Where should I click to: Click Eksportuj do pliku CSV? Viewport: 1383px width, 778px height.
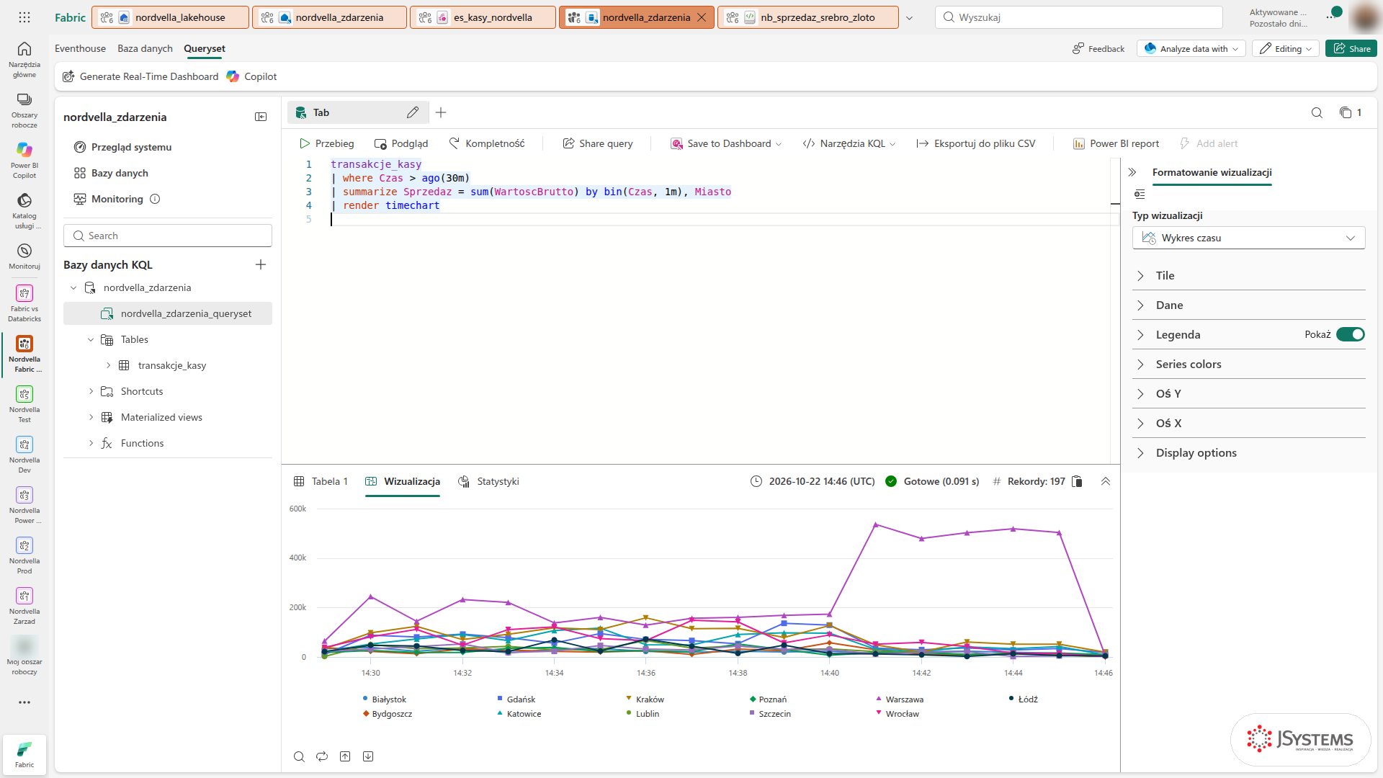tap(976, 143)
